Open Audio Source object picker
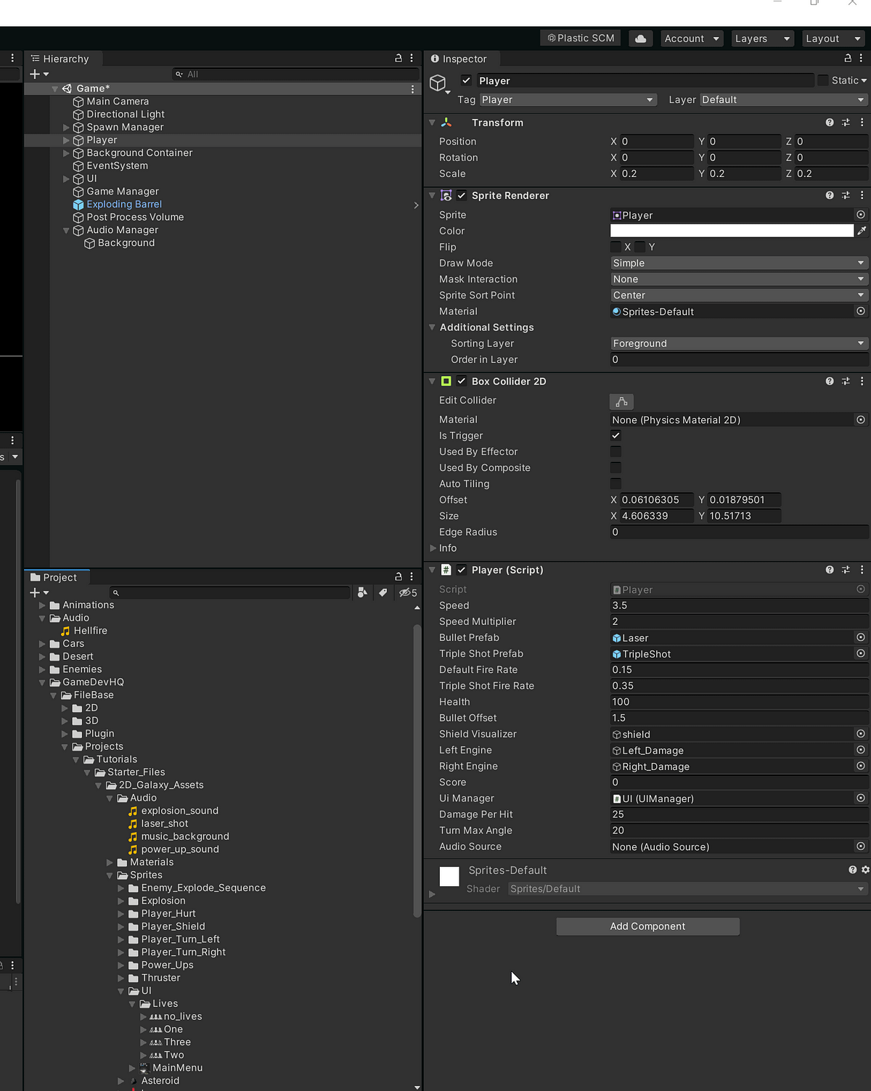Viewport: 871px width, 1091px height. coord(861,846)
